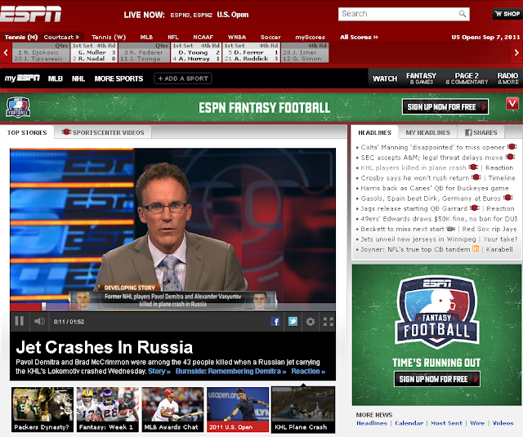Share video on Facebook
523x437 pixels.
click(275, 321)
